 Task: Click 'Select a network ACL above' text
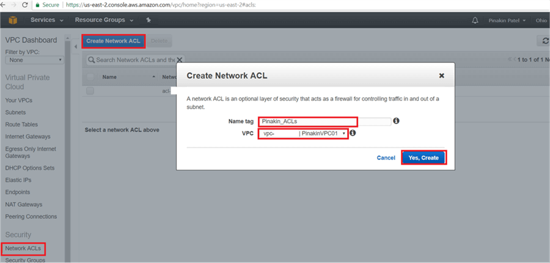(x=122, y=130)
